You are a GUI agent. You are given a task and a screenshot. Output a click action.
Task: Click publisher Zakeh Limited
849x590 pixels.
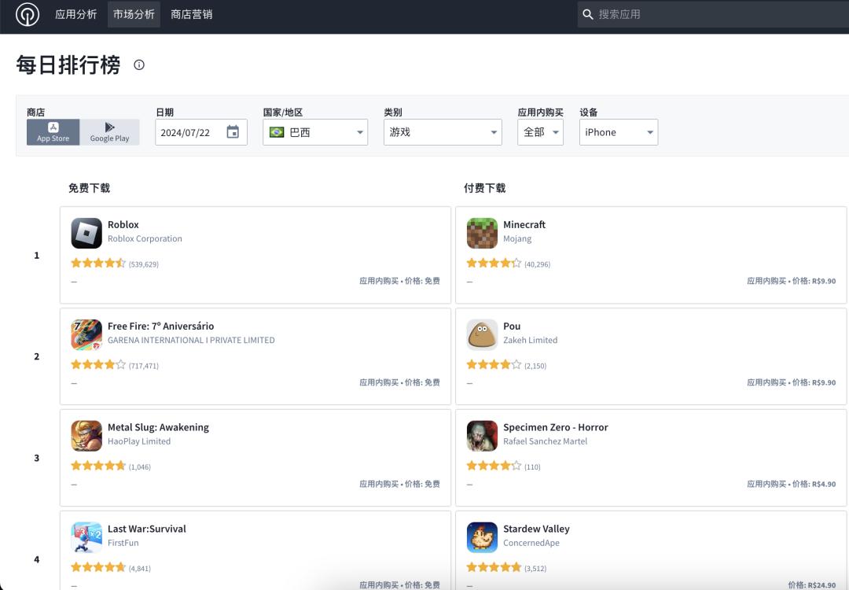point(530,341)
